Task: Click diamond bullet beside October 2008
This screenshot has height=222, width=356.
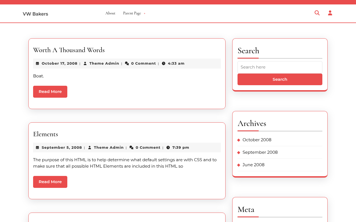Action: tap(239, 140)
